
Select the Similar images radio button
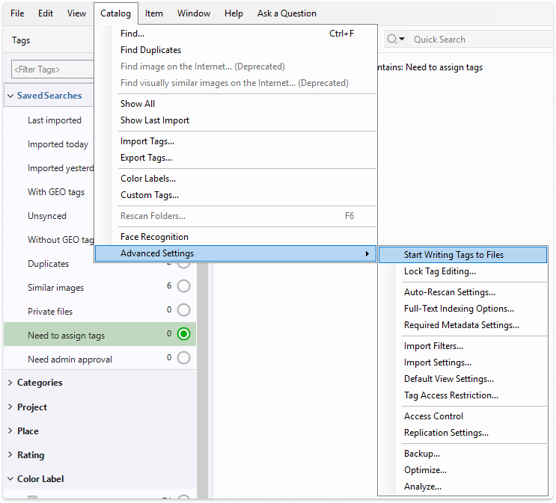(183, 286)
